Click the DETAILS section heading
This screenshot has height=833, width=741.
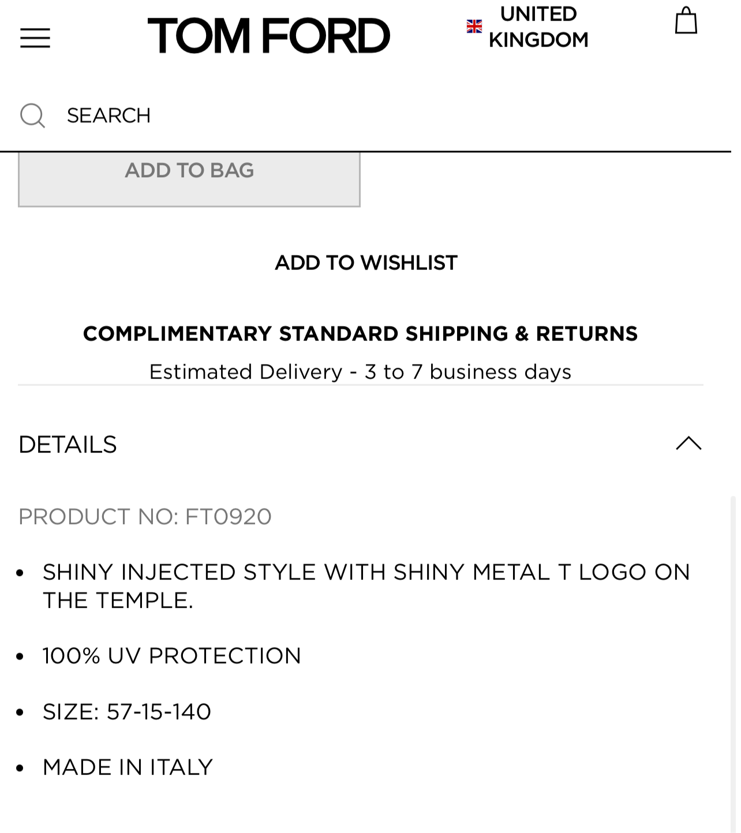pyautogui.click(x=68, y=444)
